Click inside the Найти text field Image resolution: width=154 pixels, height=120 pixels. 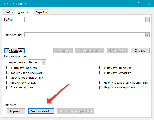[x=85, y=19]
